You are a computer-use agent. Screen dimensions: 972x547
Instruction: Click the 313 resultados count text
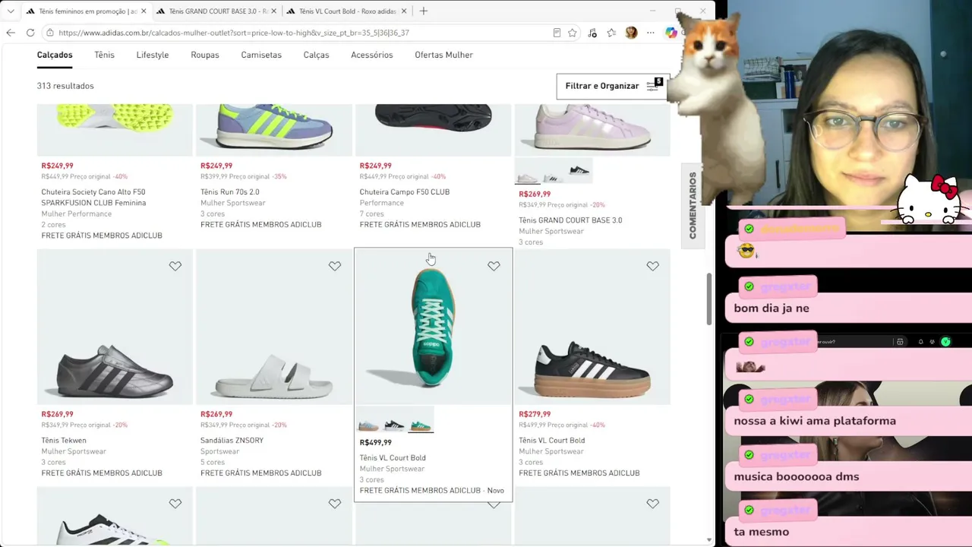point(65,86)
